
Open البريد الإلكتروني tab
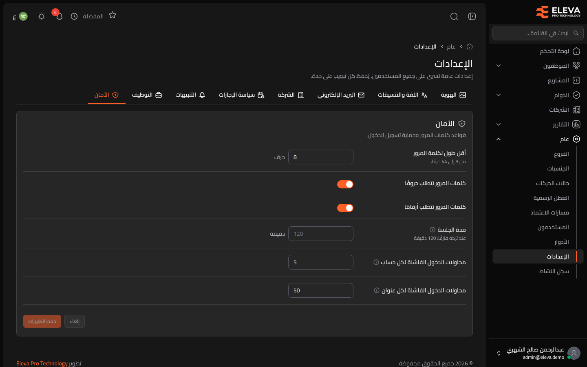point(341,95)
